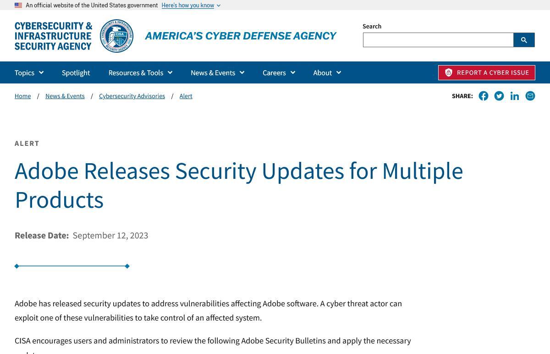Click the US flag icon in banner
The image size is (550, 354).
[18, 6]
